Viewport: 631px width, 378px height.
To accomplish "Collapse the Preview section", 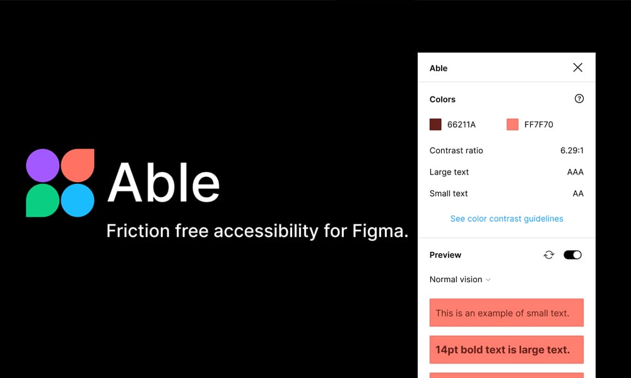I will click(445, 255).
